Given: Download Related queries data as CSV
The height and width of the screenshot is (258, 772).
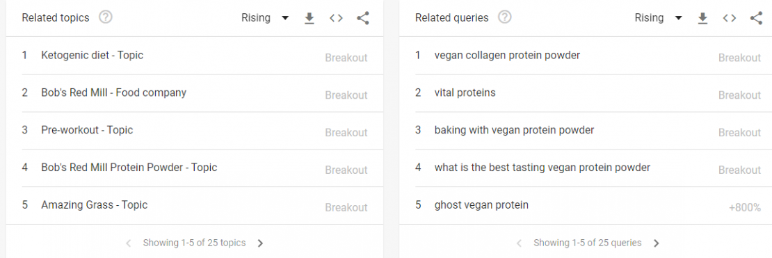Looking at the screenshot, I should 702,18.
